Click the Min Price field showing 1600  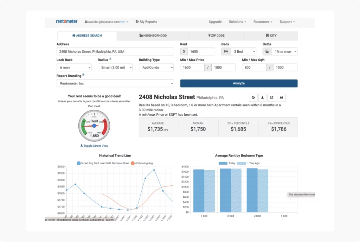click(x=192, y=68)
